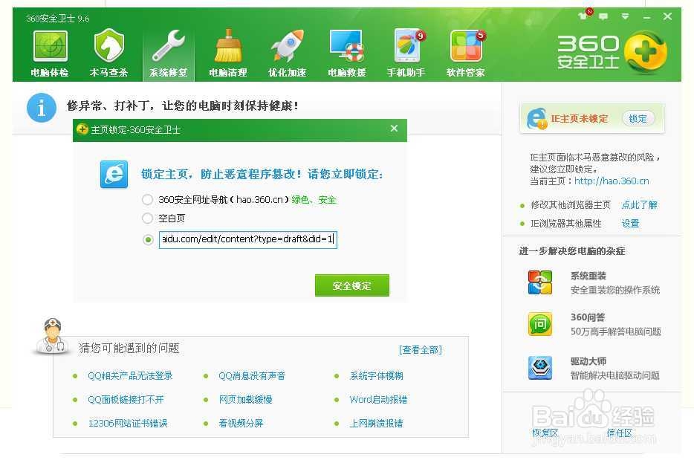Open 优化加速 speed optimization

click(286, 51)
